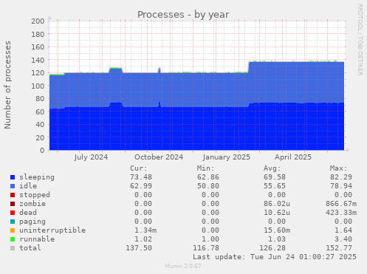
Task: Click idle average value 55.65
Action: click(275, 186)
